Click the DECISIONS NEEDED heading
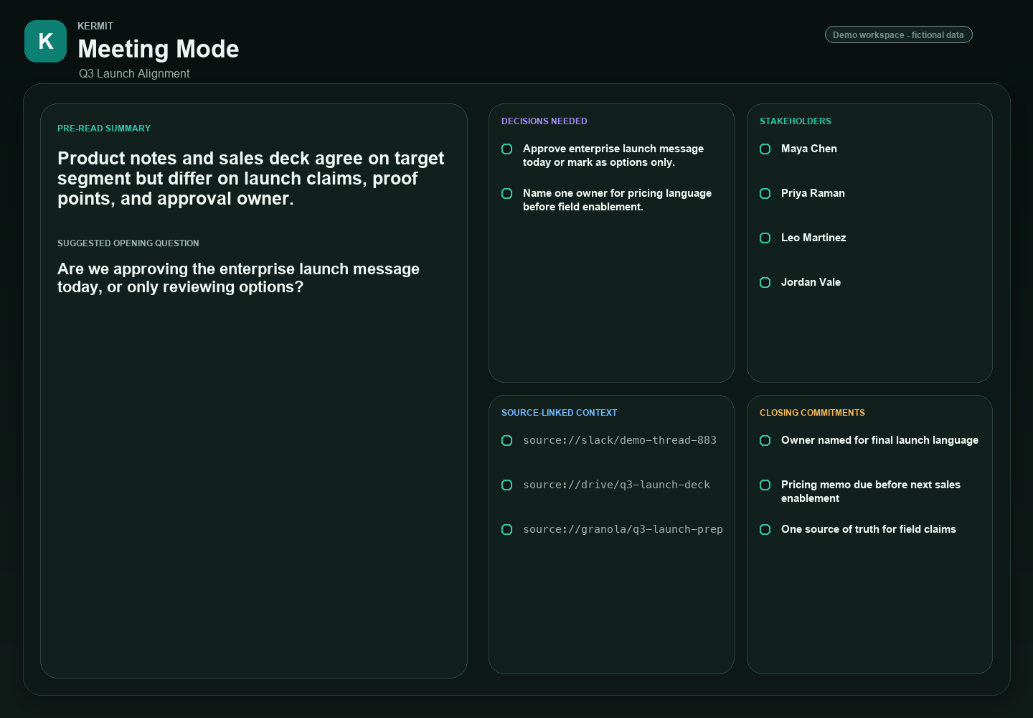 pyautogui.click(x=544, y=121)
